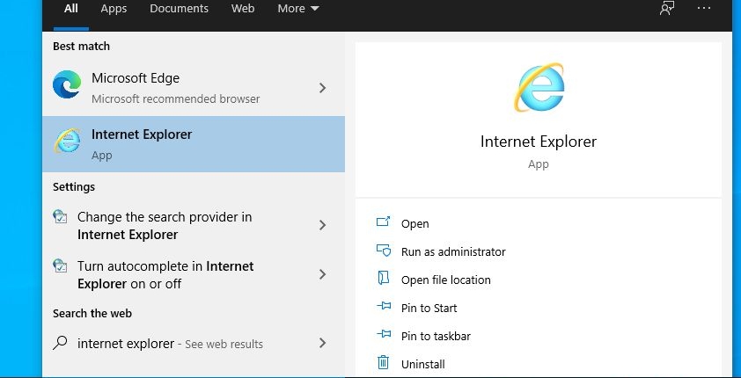Image resolution: width=741 pixels, height=378 pixels.
Task: Switch to the Documents tab
Action: click(180, 9)
